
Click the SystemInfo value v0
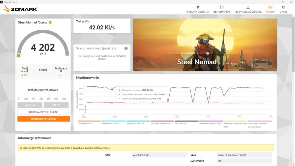(244, 161)
